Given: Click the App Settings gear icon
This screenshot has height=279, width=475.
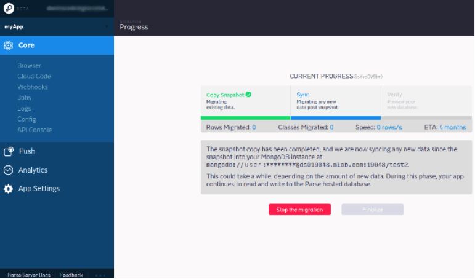Looking at the screenshot, I should [9, 189].
